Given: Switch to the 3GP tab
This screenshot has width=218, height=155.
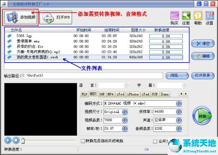Looking at the screenshot, I should pos(102,94).
